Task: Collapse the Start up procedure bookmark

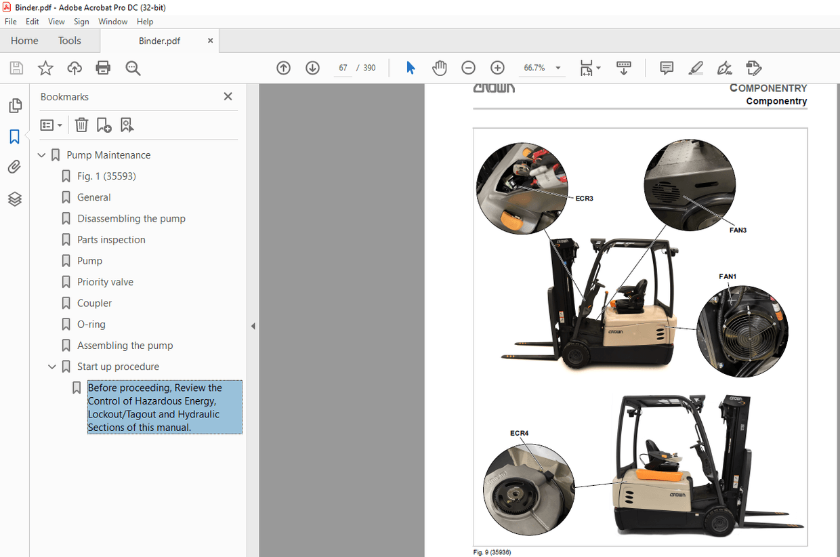Action: 52,367
